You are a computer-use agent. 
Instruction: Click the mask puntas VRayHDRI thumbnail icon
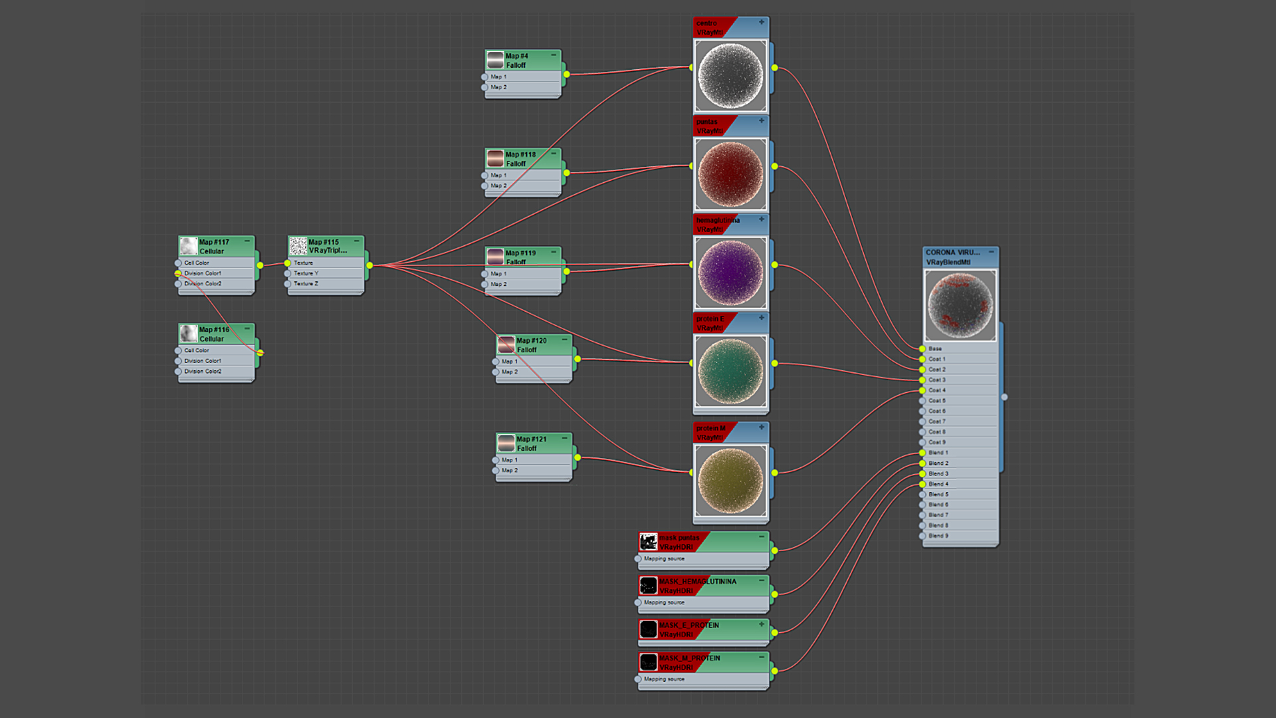[x=648, y=542]
